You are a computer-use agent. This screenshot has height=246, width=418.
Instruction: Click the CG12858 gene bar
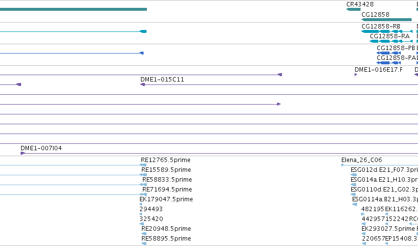[x=387, y=20]
